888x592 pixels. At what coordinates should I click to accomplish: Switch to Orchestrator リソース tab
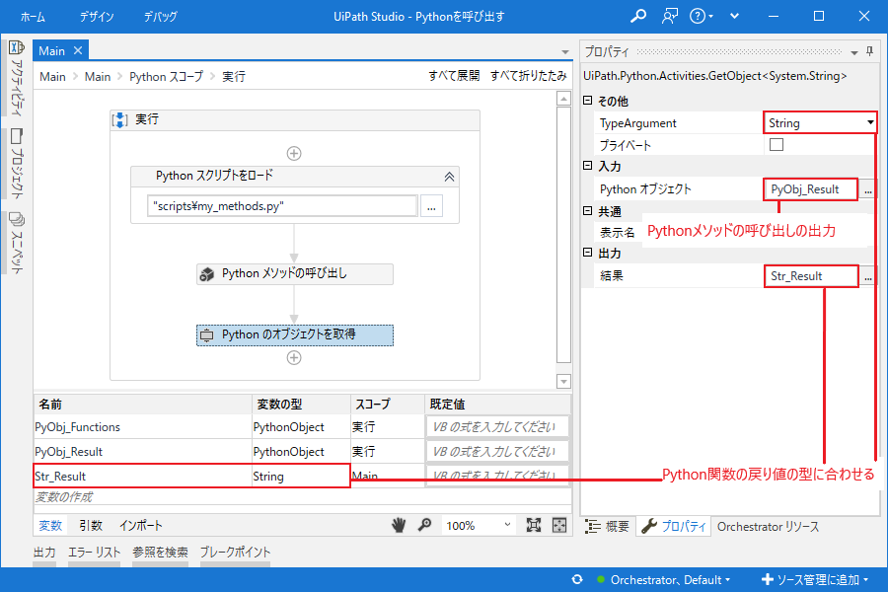coord(768,526)
